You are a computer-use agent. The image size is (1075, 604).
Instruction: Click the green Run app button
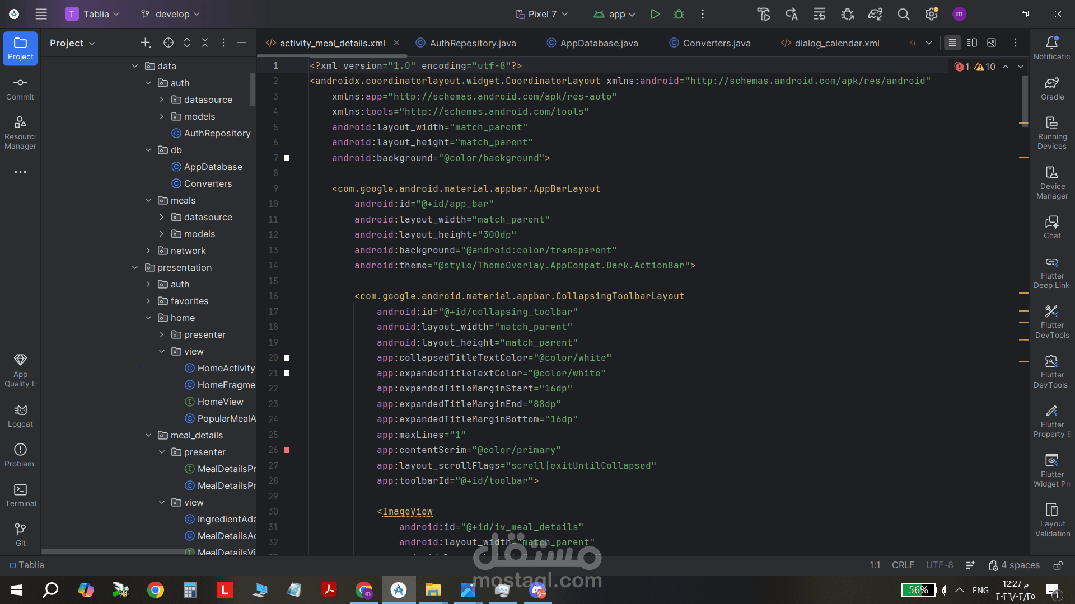[655, 14]
